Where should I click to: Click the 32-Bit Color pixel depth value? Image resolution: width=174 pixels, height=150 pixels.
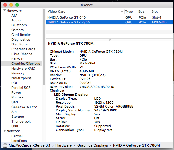114,106
